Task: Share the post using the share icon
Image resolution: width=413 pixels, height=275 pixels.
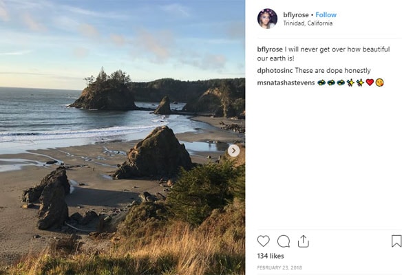Action: click(x=303, y=241)
